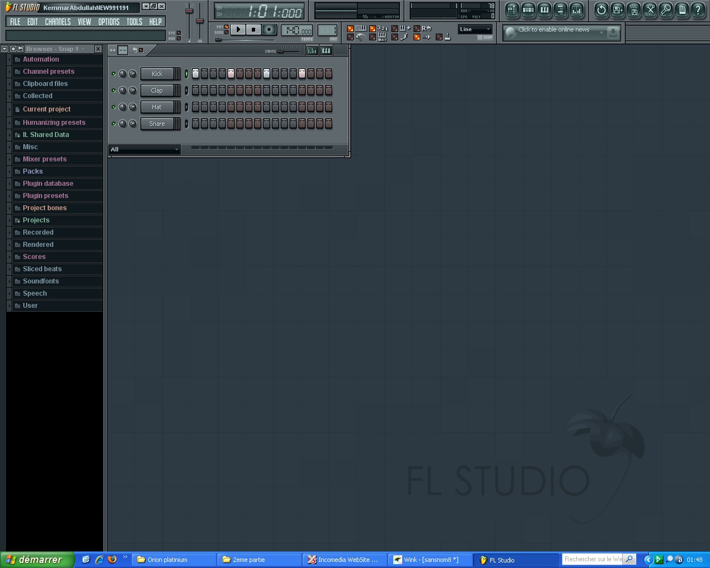Toggle the metronome switch

(351, 37)
